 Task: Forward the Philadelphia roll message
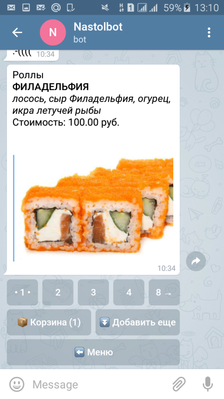196,261
